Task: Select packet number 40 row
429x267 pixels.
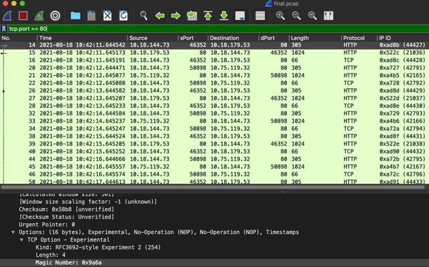Action: pyautogui.click(x=214, y=152)
